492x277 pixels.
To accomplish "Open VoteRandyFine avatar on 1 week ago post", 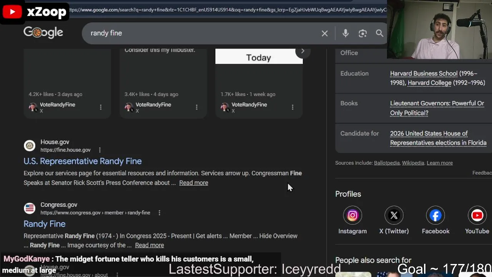I will click(225, 107).
